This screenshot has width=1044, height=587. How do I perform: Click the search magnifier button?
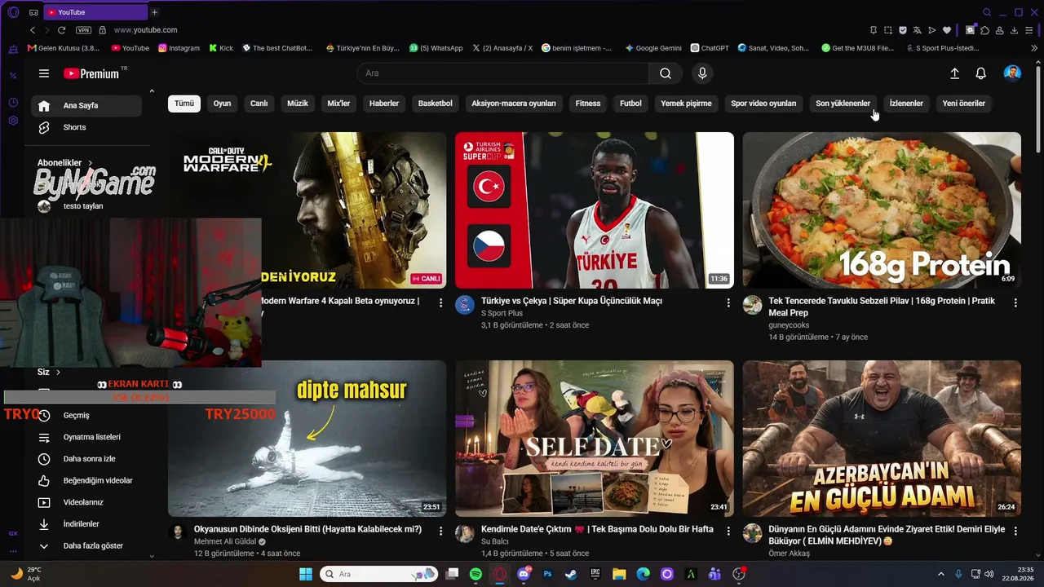666,73
